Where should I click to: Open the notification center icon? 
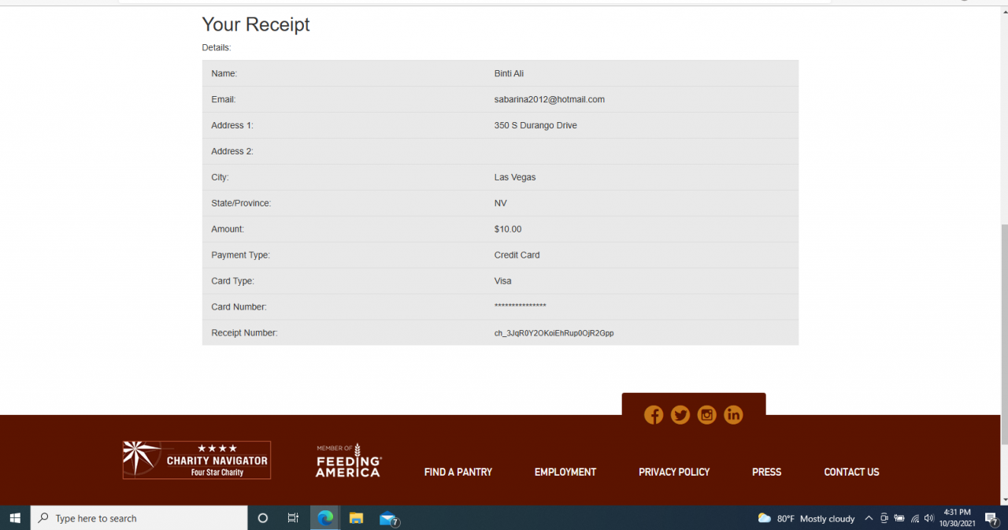[x=991, y=518]
